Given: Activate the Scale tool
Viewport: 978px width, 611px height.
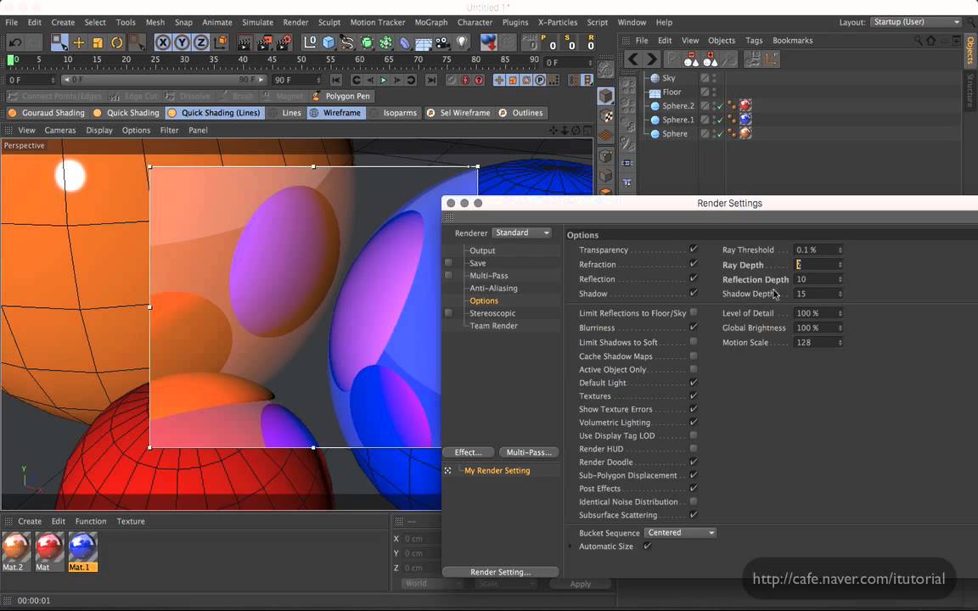Looking at the screenshot, I should coord(98,42).
